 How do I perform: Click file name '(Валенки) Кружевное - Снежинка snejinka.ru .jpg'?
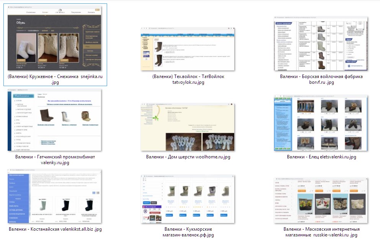tap(55, 80)
